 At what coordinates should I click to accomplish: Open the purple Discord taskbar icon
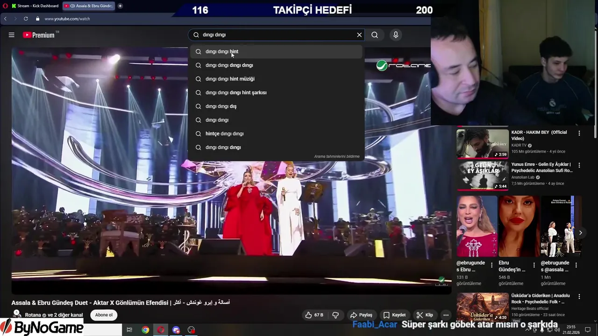click(176, 330)
